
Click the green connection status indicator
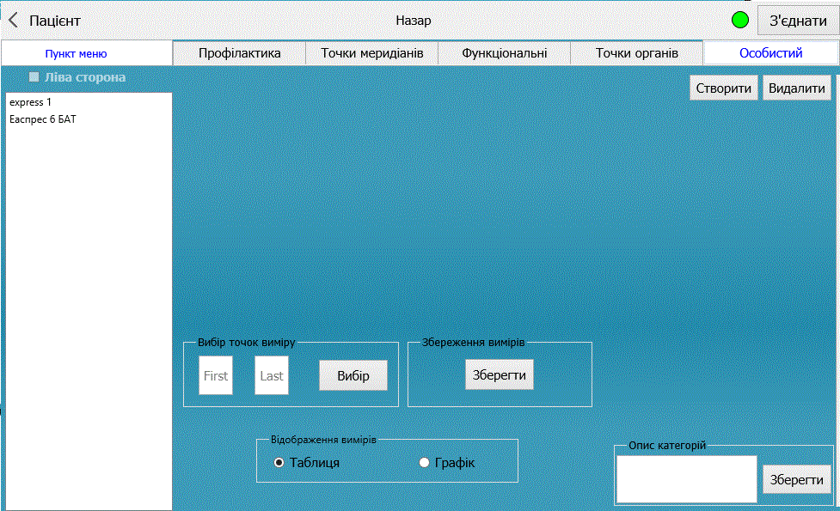[739, 20]
